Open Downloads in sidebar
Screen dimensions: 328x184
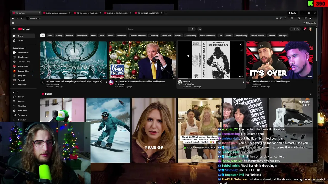pyautogui.click(x=23, y=120)
